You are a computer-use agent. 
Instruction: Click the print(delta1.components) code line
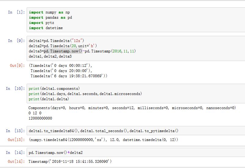(54, 89)
